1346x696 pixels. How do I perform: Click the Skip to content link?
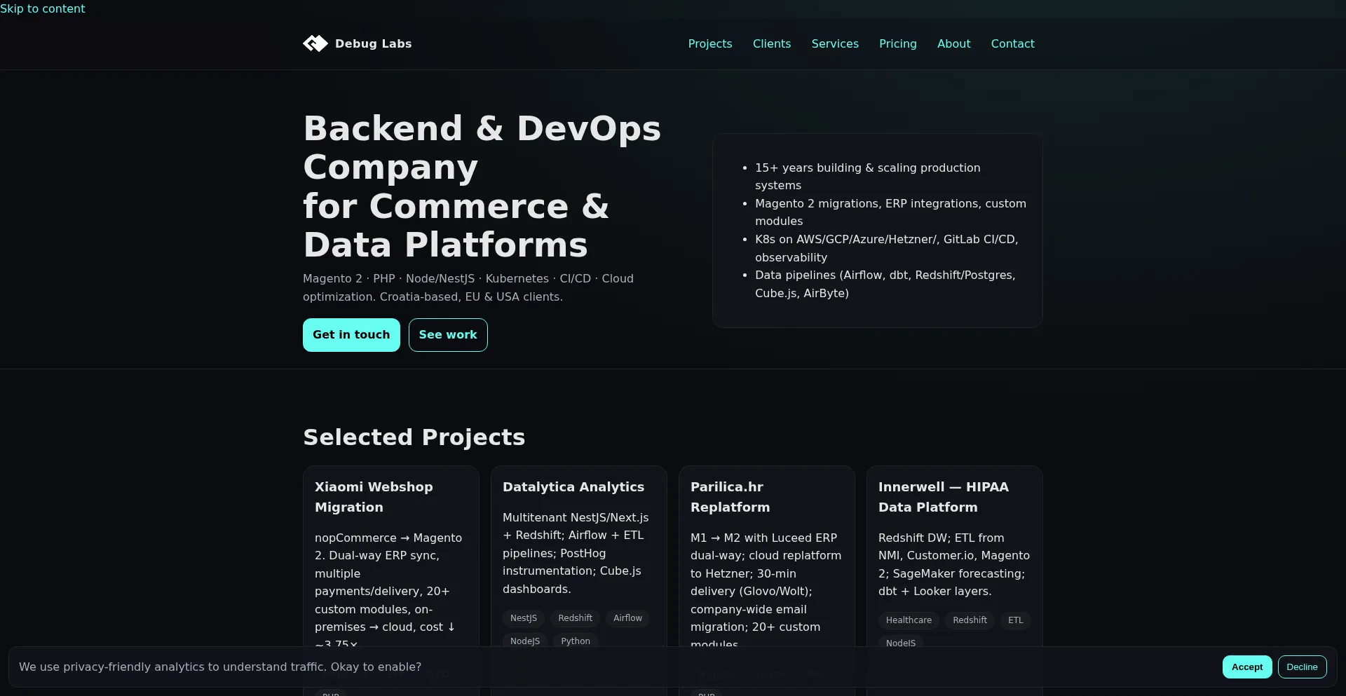(42, 8)
